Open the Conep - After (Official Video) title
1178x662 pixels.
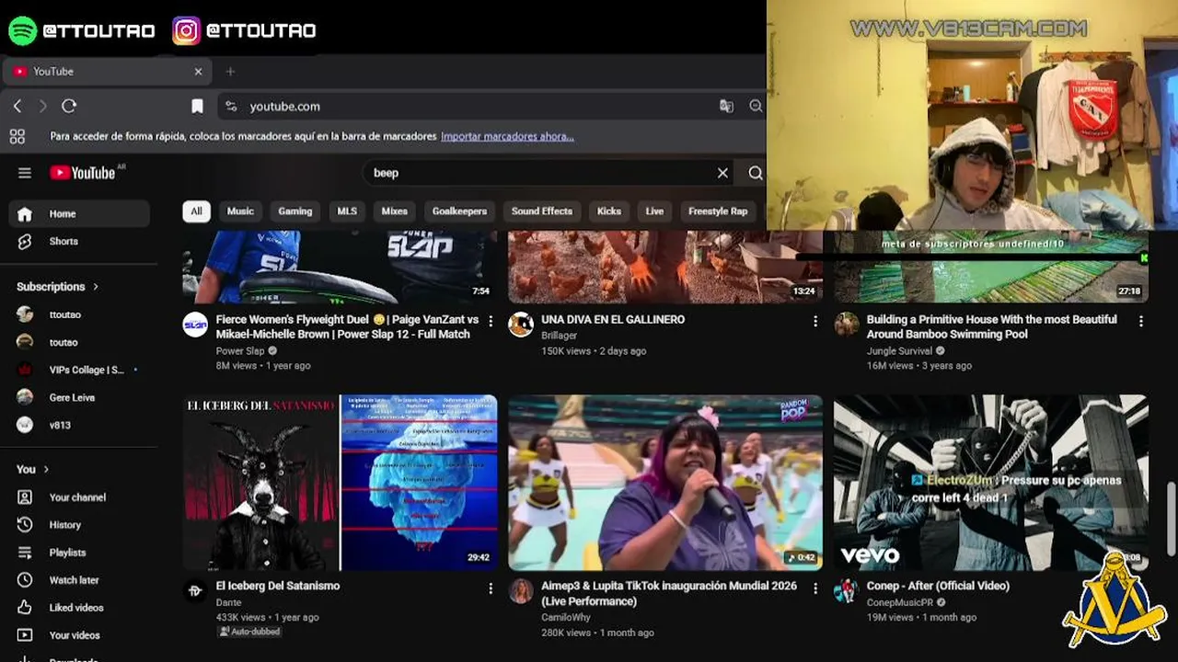(x=938, y=586)
